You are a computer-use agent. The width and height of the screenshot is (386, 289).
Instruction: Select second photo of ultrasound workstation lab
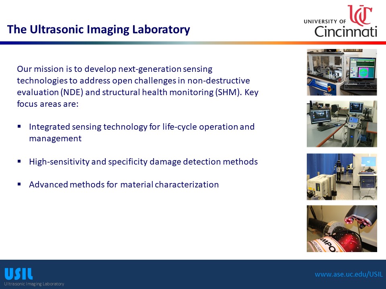(x=342, y=124)
